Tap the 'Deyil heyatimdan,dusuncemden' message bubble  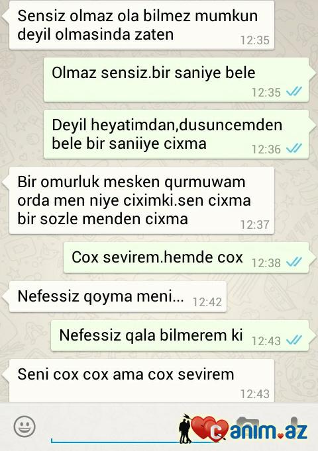[176, 134]
